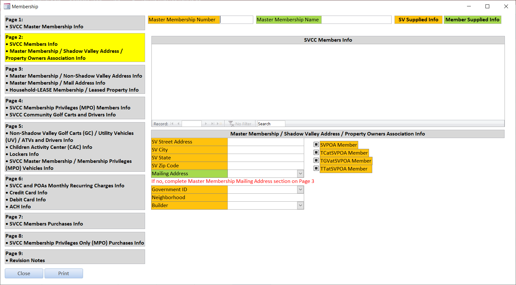Open Page 4 Membership Privileges Members Info
The width and height of the screenshot is (516, 285).
point(75,108)
